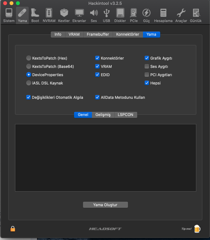
Task: Open the Güç power icon
Action: (146, 15)
